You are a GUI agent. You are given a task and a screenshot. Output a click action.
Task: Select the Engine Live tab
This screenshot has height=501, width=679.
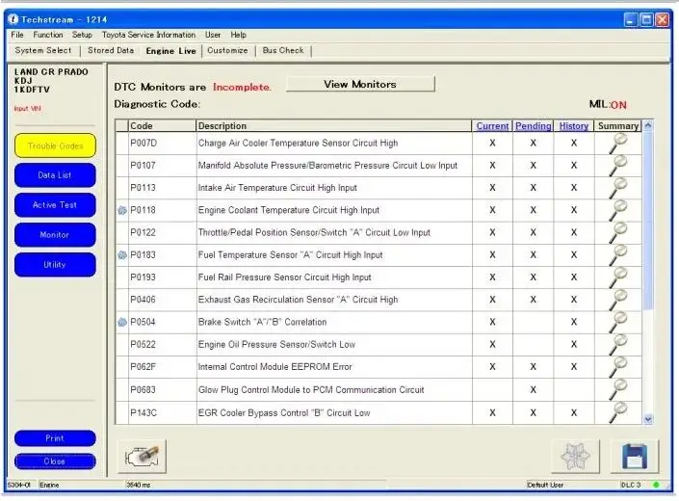coord(171,51)
